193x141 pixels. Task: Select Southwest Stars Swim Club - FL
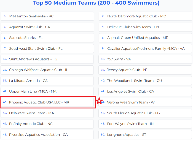(36, 49)
